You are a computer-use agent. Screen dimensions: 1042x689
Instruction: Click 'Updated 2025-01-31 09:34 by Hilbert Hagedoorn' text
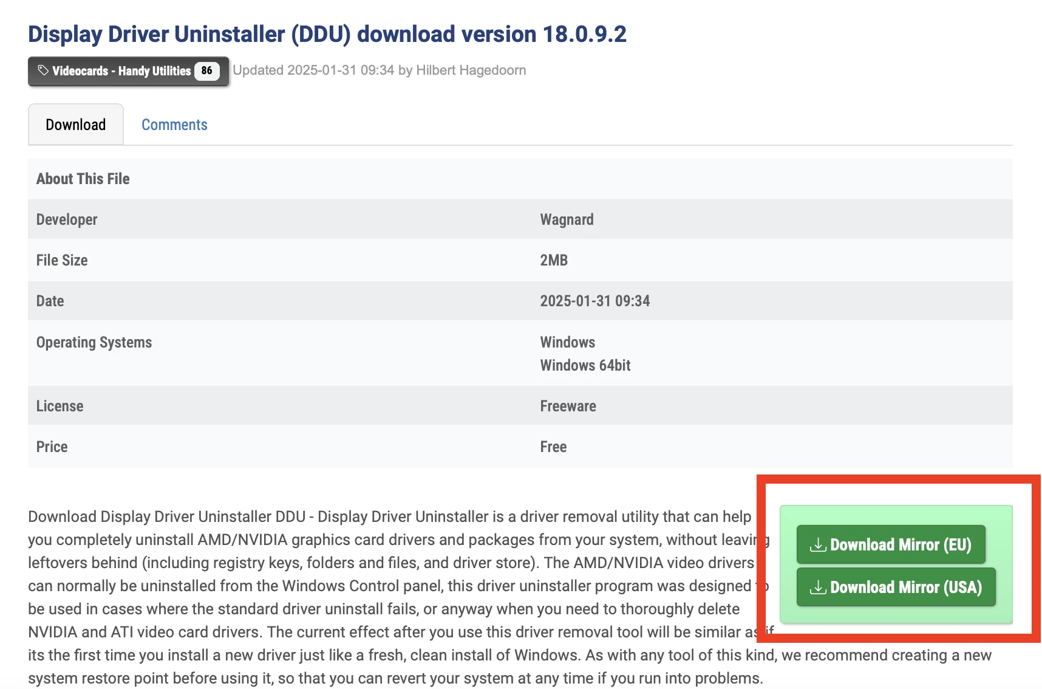tap(380, 70)
